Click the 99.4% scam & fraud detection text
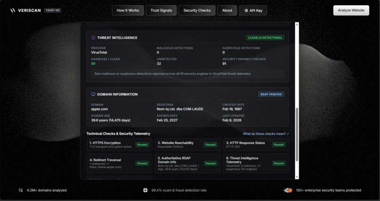 [179, 190]
